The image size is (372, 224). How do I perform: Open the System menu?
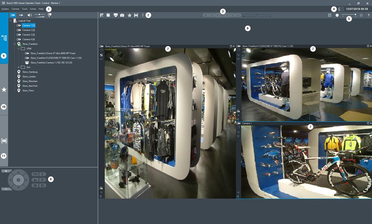(x=5, y=9)
